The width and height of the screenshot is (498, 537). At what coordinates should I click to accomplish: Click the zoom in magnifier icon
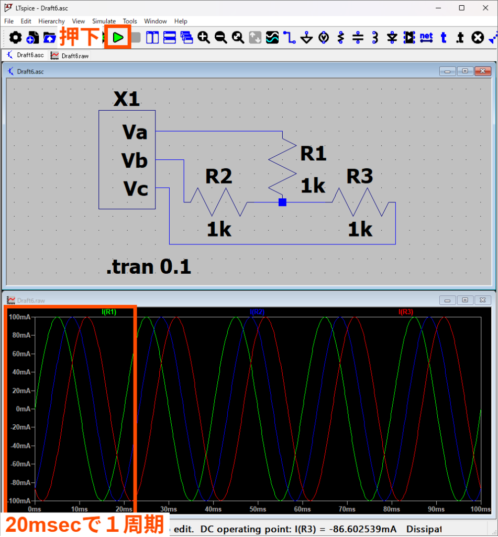point(204,38)
